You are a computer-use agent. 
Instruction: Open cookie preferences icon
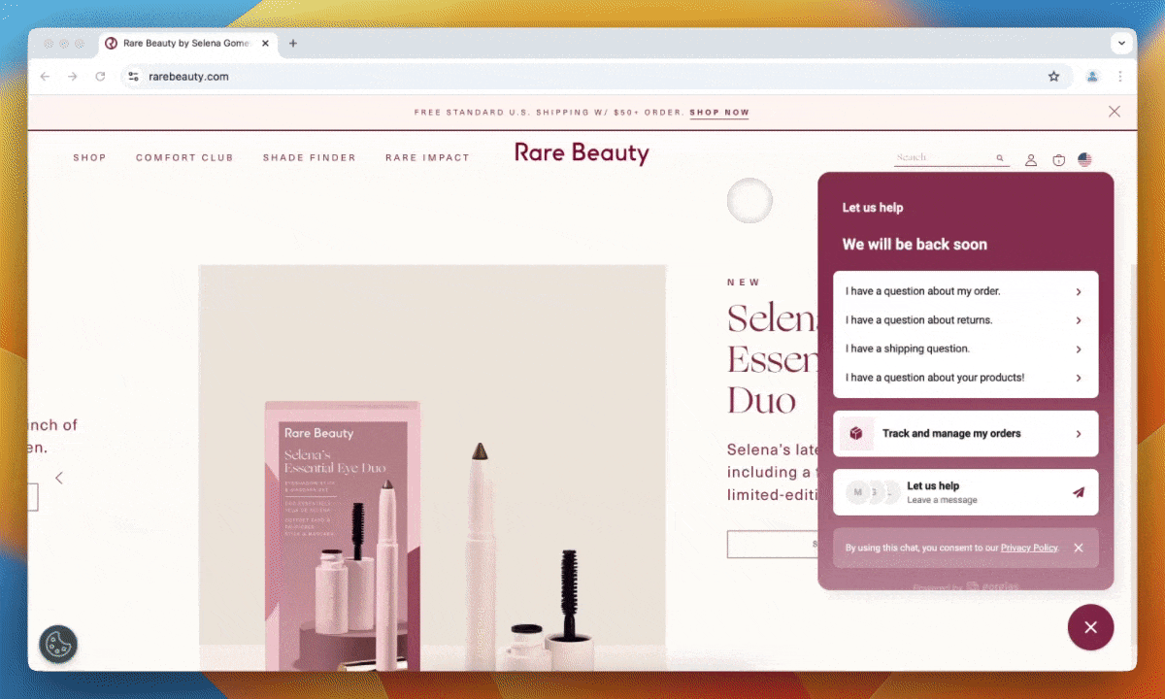58,644
